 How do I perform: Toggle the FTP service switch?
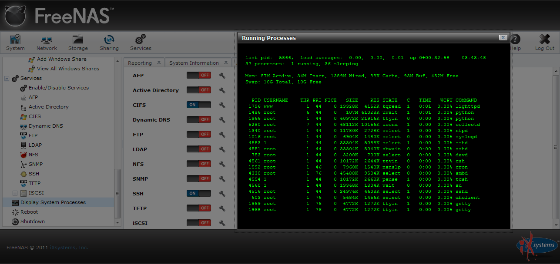pos(199,135)
